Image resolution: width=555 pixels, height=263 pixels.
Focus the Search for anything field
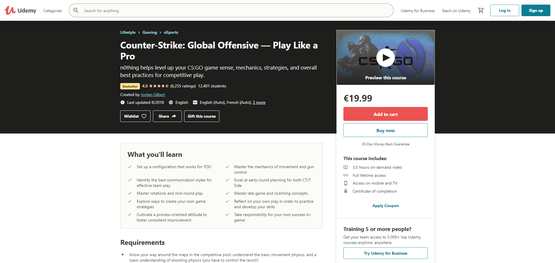(231, 10)
